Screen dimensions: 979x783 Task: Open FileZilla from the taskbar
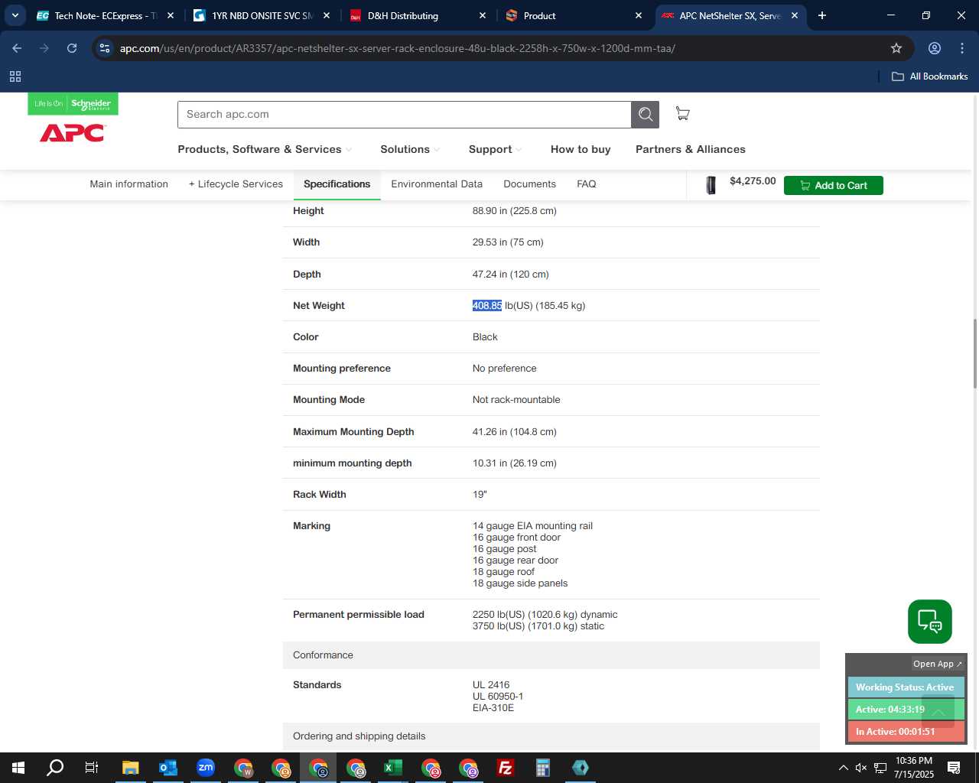point(505,768)
